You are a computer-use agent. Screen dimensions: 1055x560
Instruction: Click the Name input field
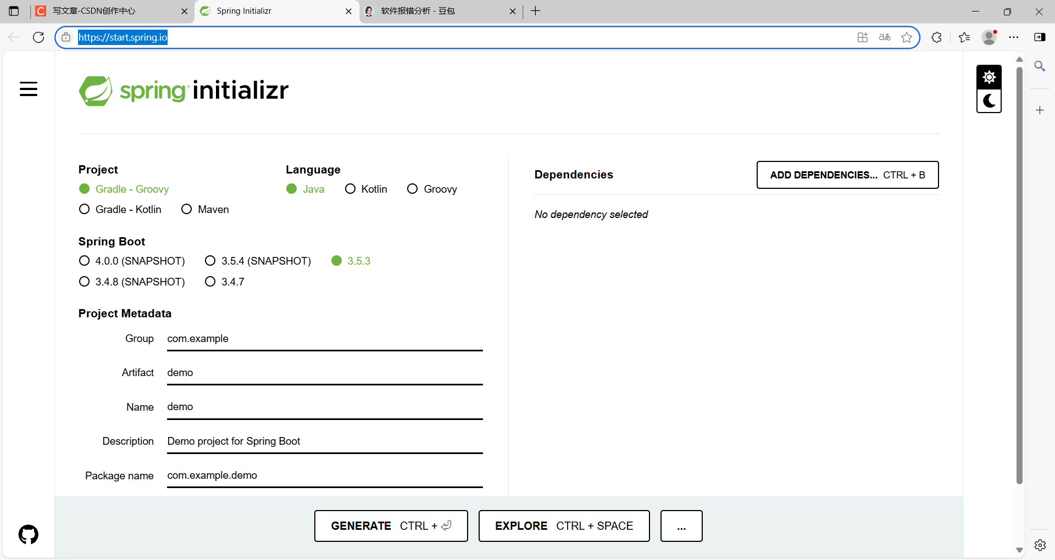(325, 407)
